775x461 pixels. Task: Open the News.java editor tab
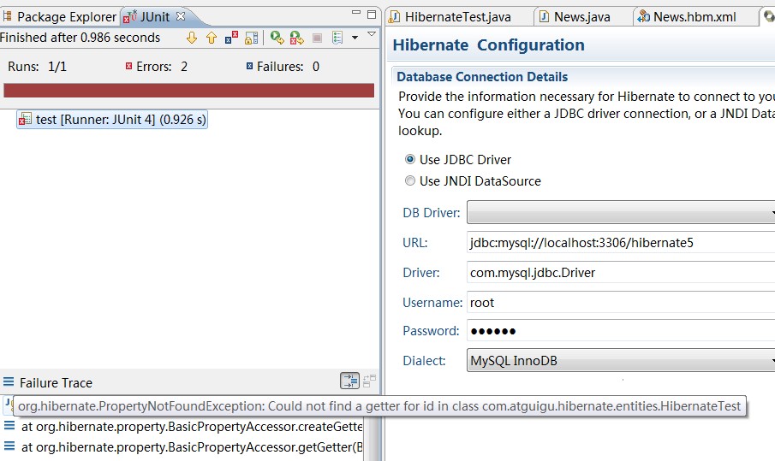click(x=581, y=17)
